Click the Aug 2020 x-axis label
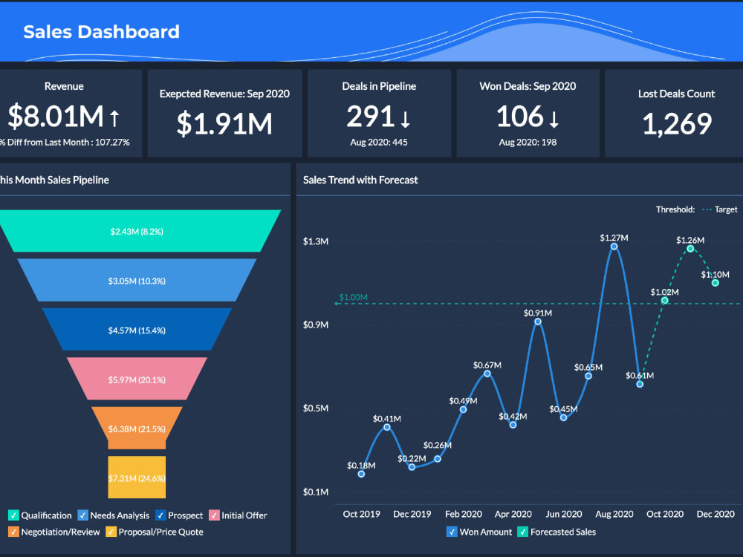Screen dimensions: 743x557 [614, 515]
